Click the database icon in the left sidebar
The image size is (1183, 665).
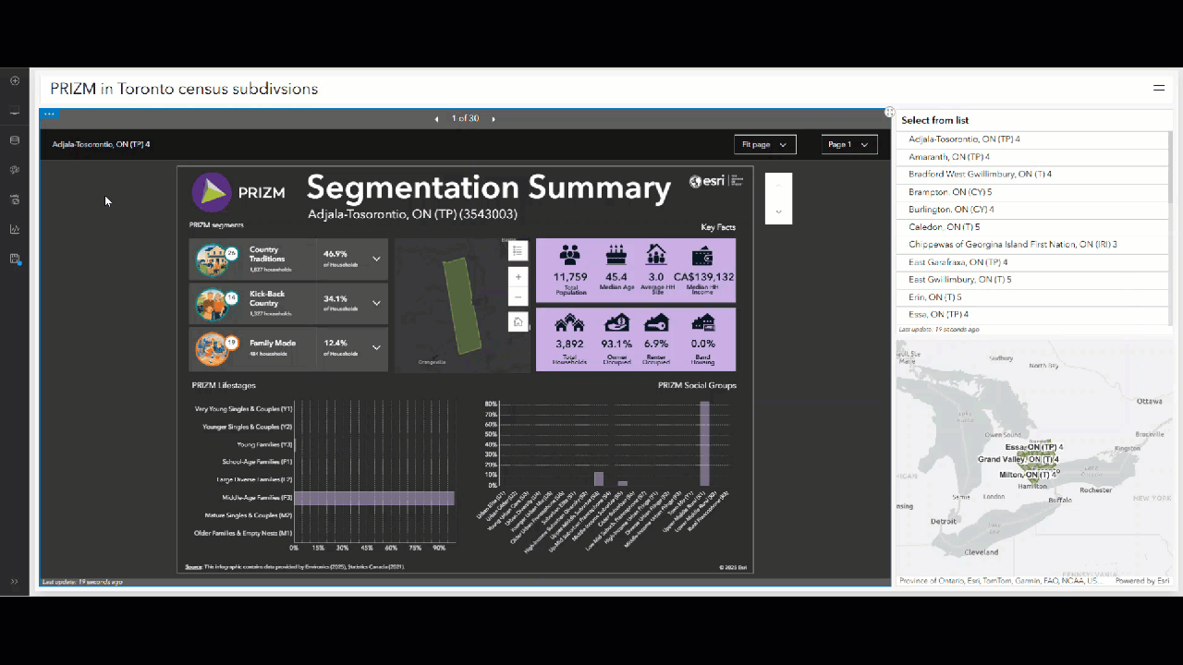click(14, 140)
